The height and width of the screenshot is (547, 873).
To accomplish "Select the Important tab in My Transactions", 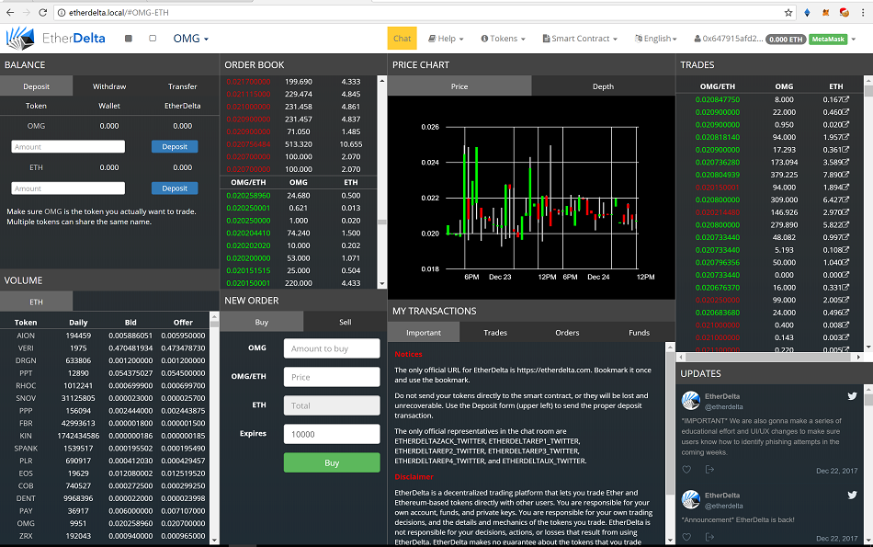I will click(x=424, y=333).
